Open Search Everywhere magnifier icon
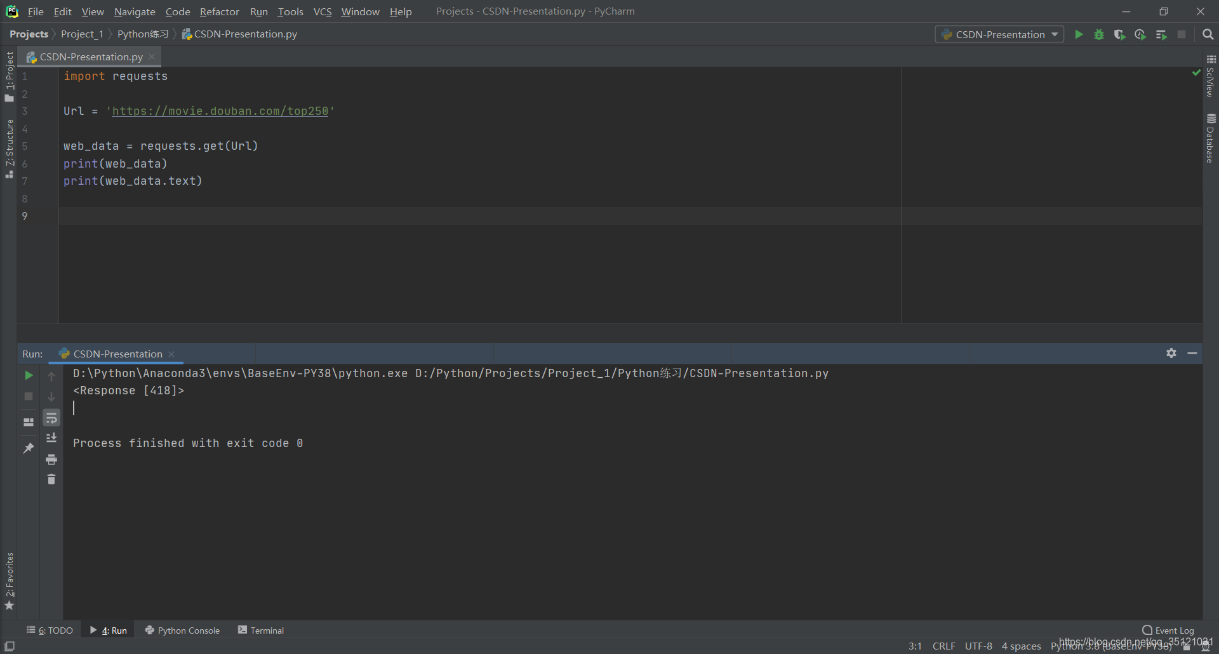The height and width of the screenshot is (654, 1219). click(x=1208, y=34)
